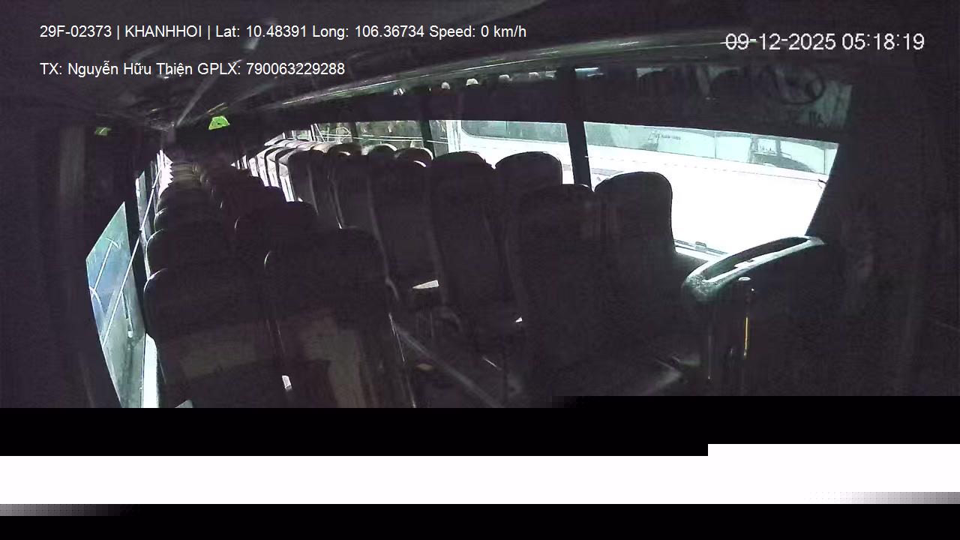The image size is (960, 540).
Task: Click the GPLX number 790063229288
Action: click(x=295, y=69)
